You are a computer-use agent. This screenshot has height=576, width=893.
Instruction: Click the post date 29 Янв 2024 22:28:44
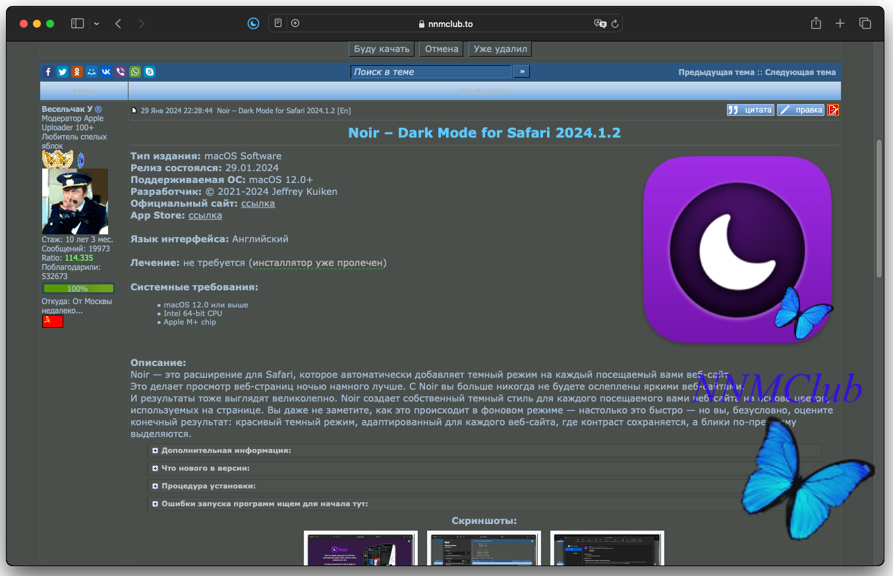tap(177, 111)
